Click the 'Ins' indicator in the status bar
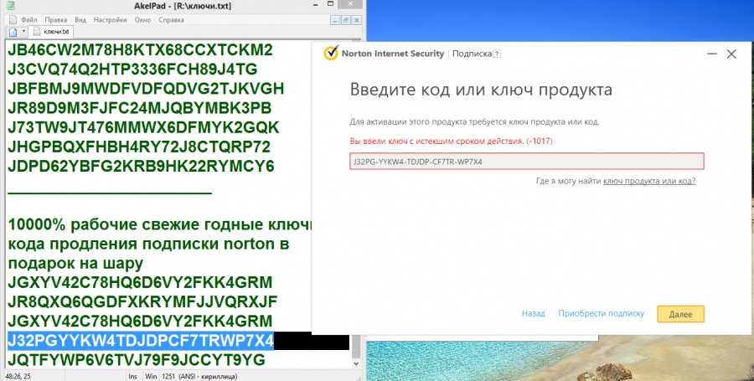754x381 pixels. pyautogui.click(x=132, y=377)
